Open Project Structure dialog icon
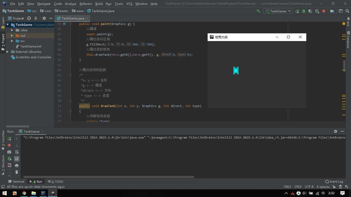Viewport: 351px width, 197px height. 332,11
